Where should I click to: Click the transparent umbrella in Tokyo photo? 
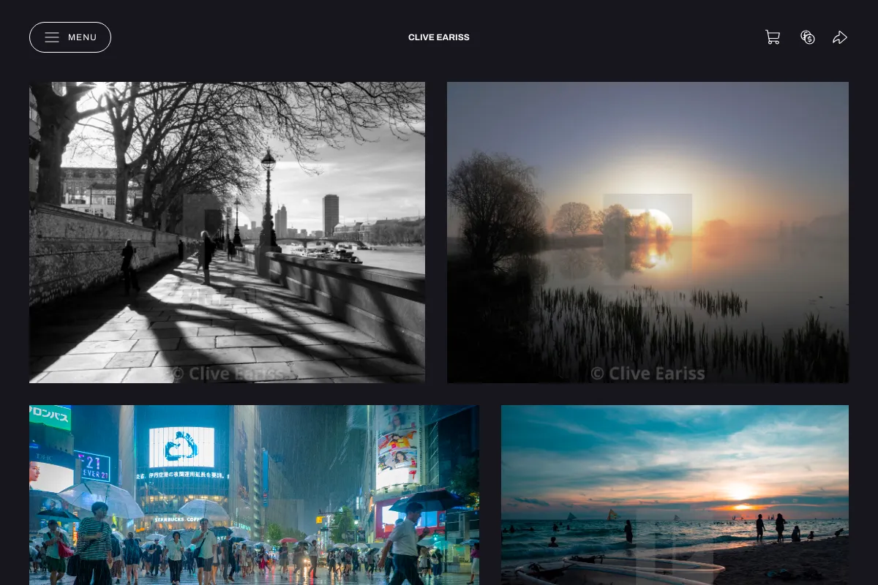(x=101, y=497)
